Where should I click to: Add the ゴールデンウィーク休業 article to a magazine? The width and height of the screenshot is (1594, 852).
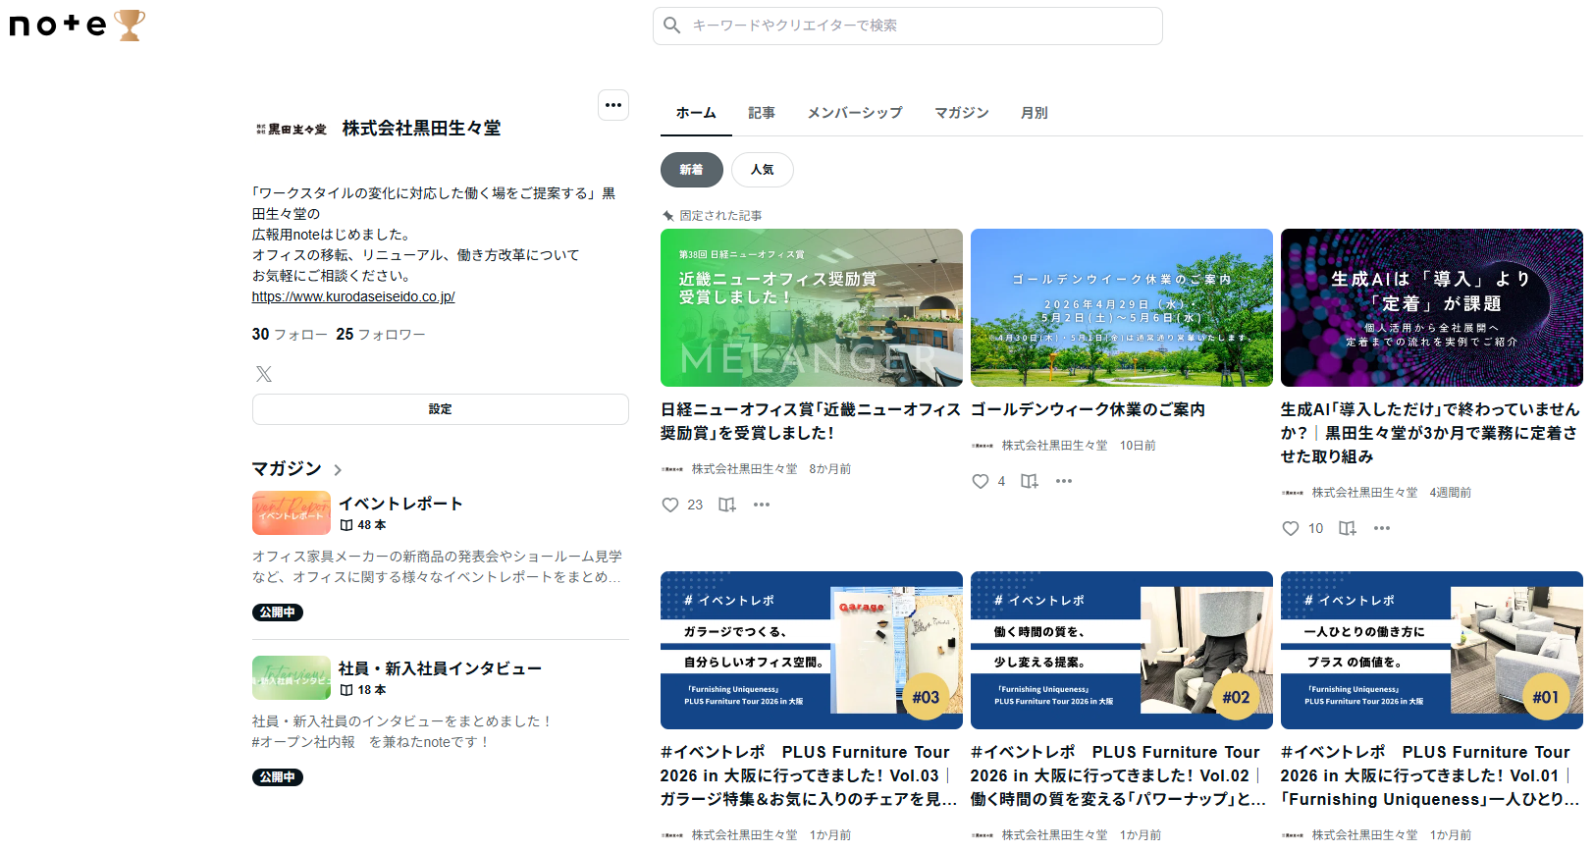(x=1030, y=481)
